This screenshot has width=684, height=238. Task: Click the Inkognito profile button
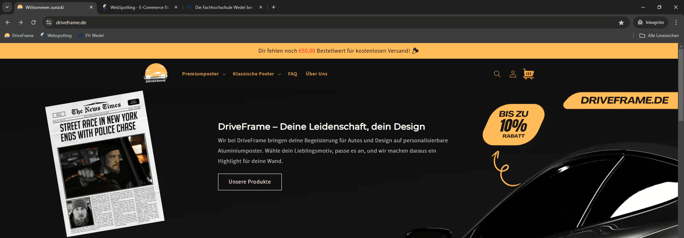(651, 22)
